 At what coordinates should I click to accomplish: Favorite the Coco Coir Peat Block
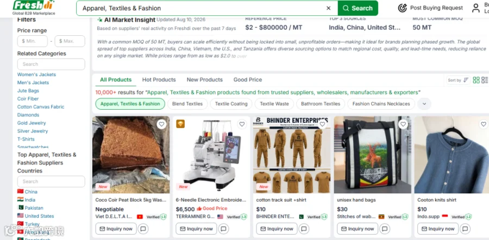point(161,124)
